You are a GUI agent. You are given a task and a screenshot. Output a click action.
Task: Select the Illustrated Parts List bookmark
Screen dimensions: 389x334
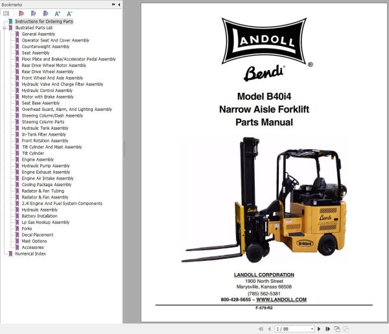coord(34,28)
